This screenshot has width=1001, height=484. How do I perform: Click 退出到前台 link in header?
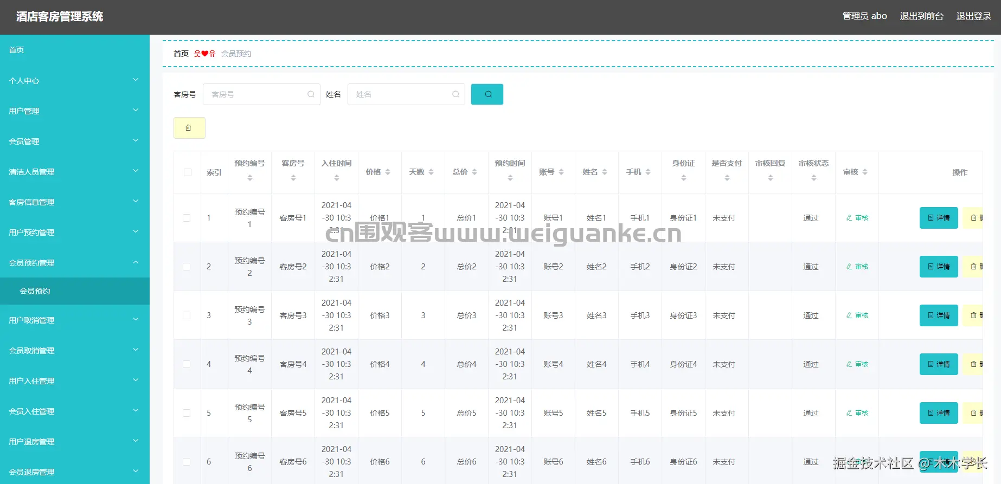(922, 16)
